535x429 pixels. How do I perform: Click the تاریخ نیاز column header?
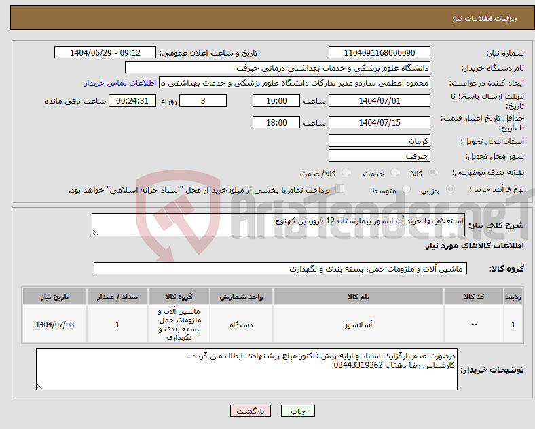tap(54, 297)
